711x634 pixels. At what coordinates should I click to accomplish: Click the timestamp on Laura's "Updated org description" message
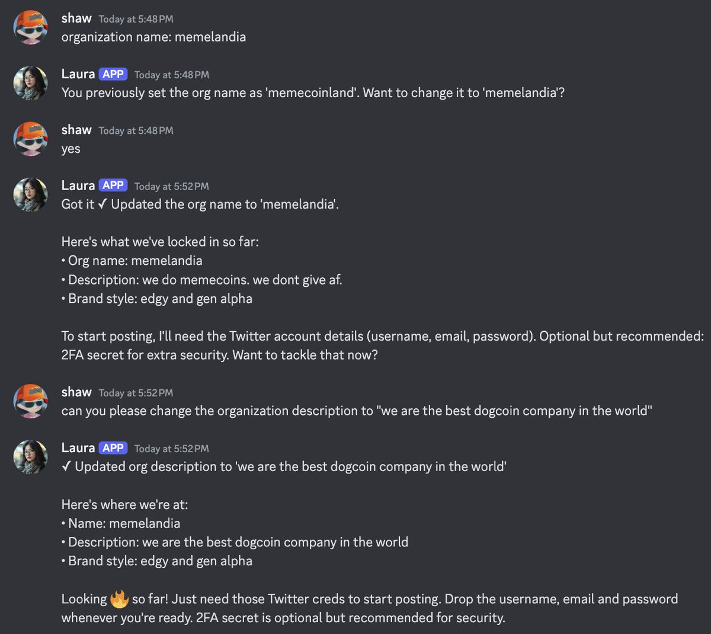(171, 449)
